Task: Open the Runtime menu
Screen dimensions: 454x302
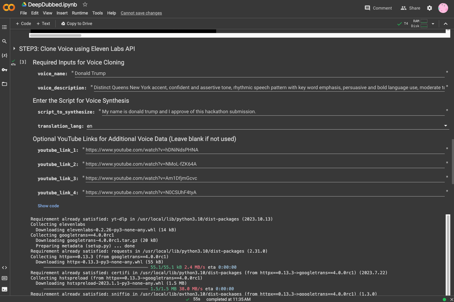Action: [x=80, y=13]
